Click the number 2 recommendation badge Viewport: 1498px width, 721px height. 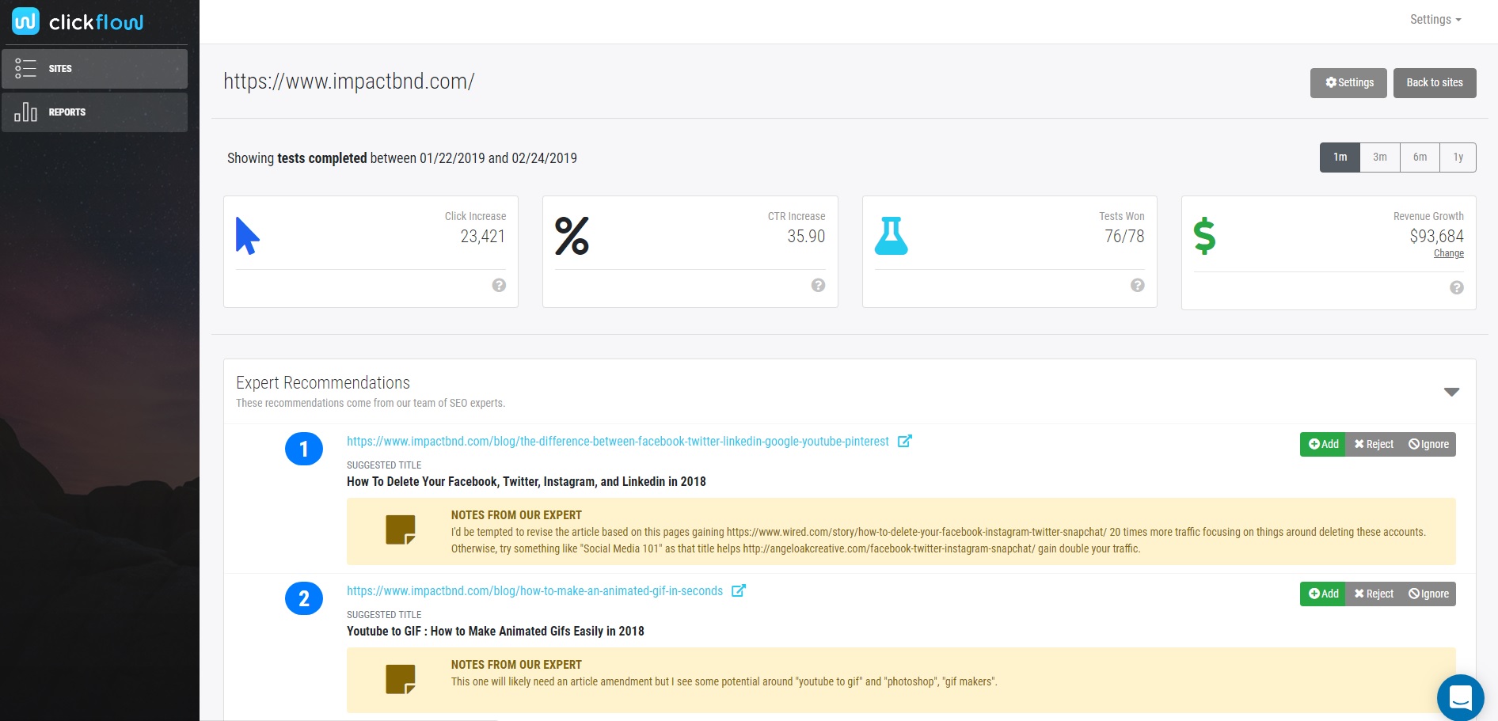(x=304, y=598)
